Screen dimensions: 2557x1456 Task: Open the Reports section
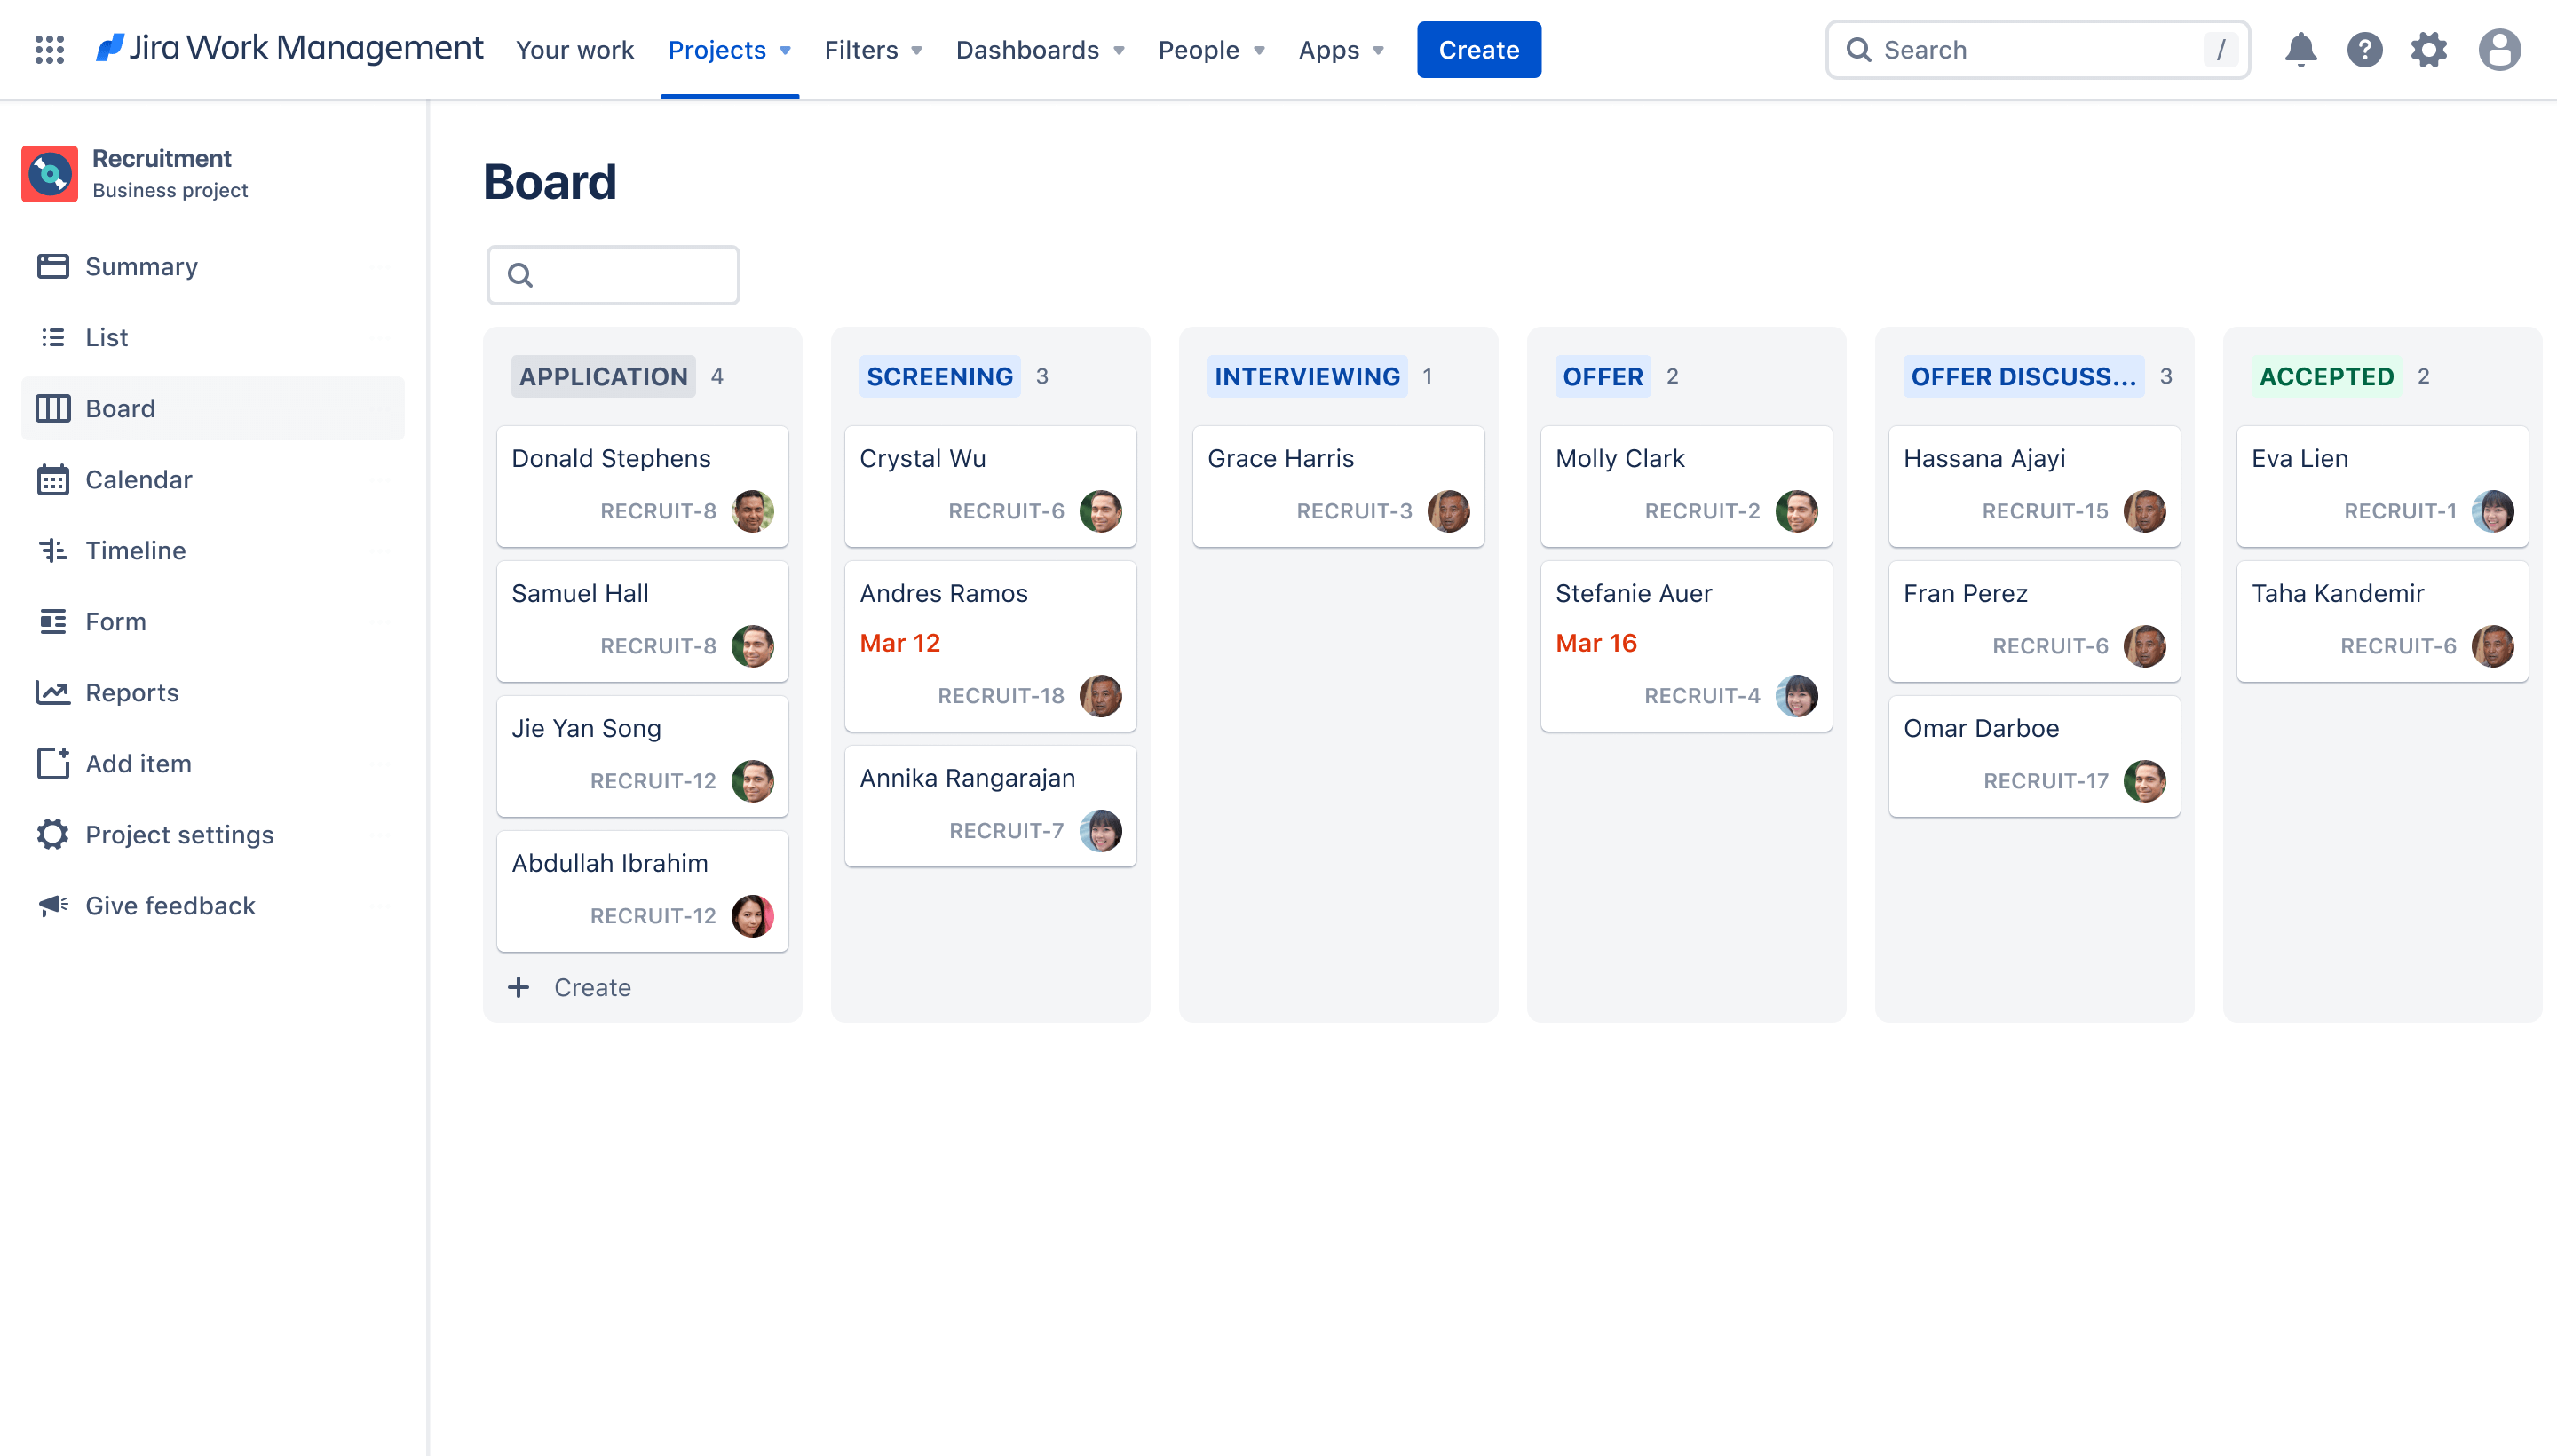(x=131, y=692)
